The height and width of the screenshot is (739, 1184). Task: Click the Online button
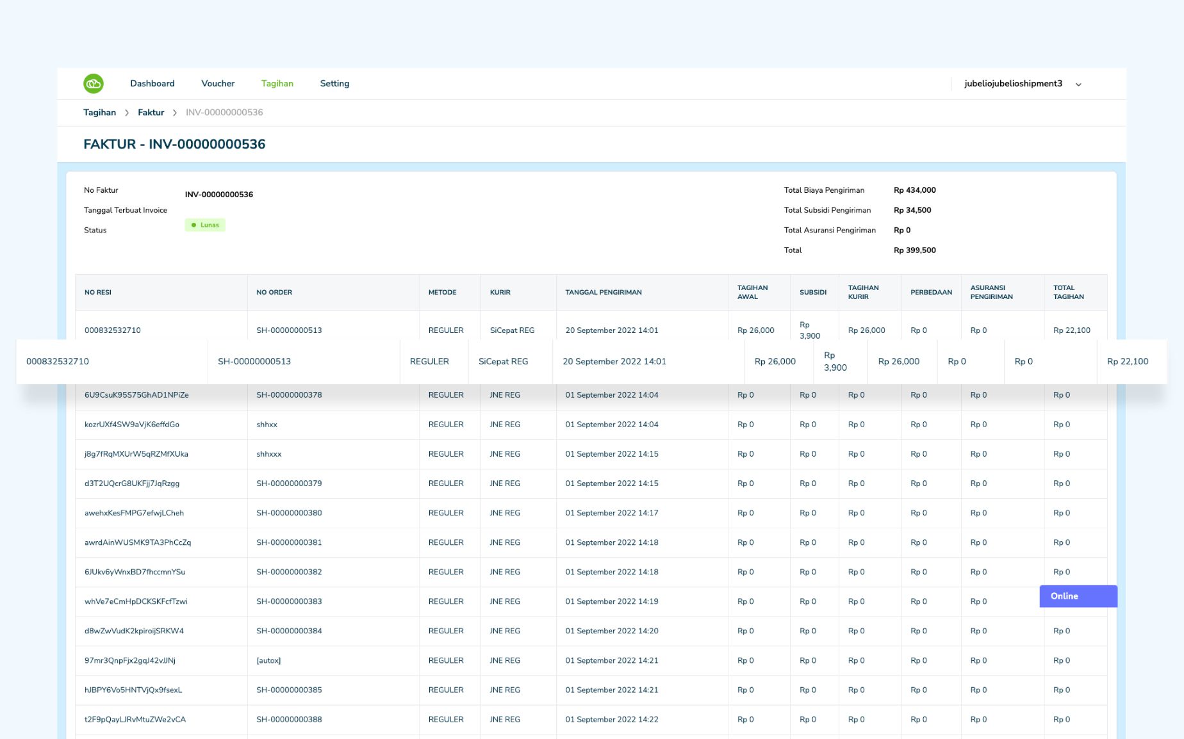[1078, 596]
